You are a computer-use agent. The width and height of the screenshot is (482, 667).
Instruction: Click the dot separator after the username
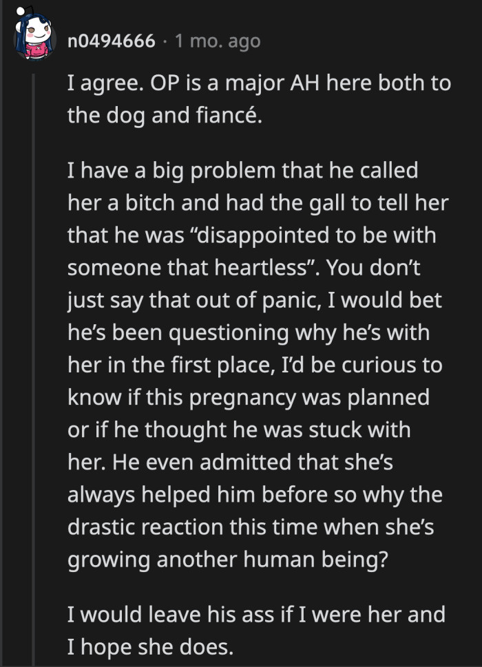click(x=163, y=40)
